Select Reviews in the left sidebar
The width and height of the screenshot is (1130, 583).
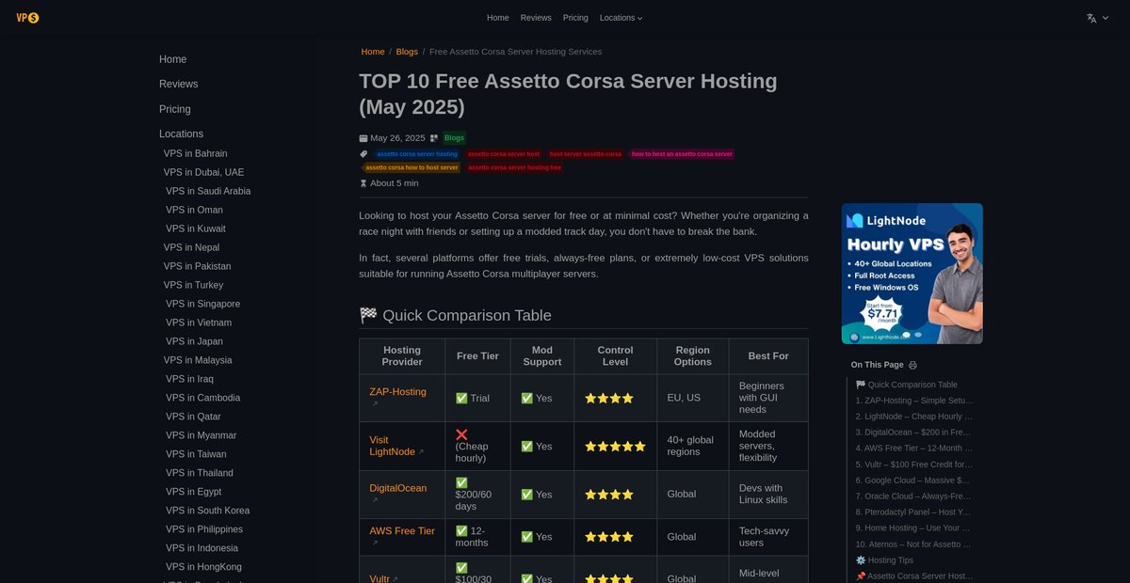[x=179, y=84]
